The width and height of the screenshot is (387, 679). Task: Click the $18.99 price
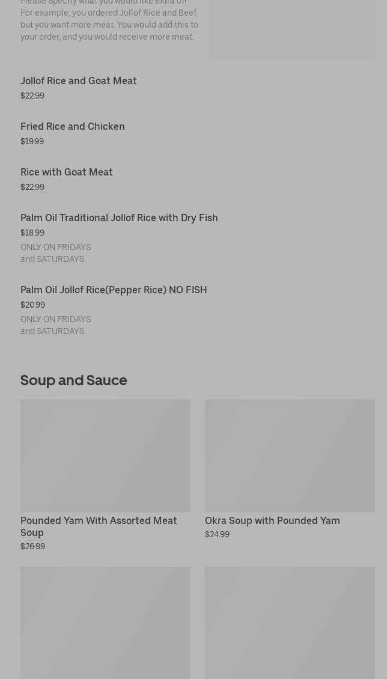click(32, 233)
